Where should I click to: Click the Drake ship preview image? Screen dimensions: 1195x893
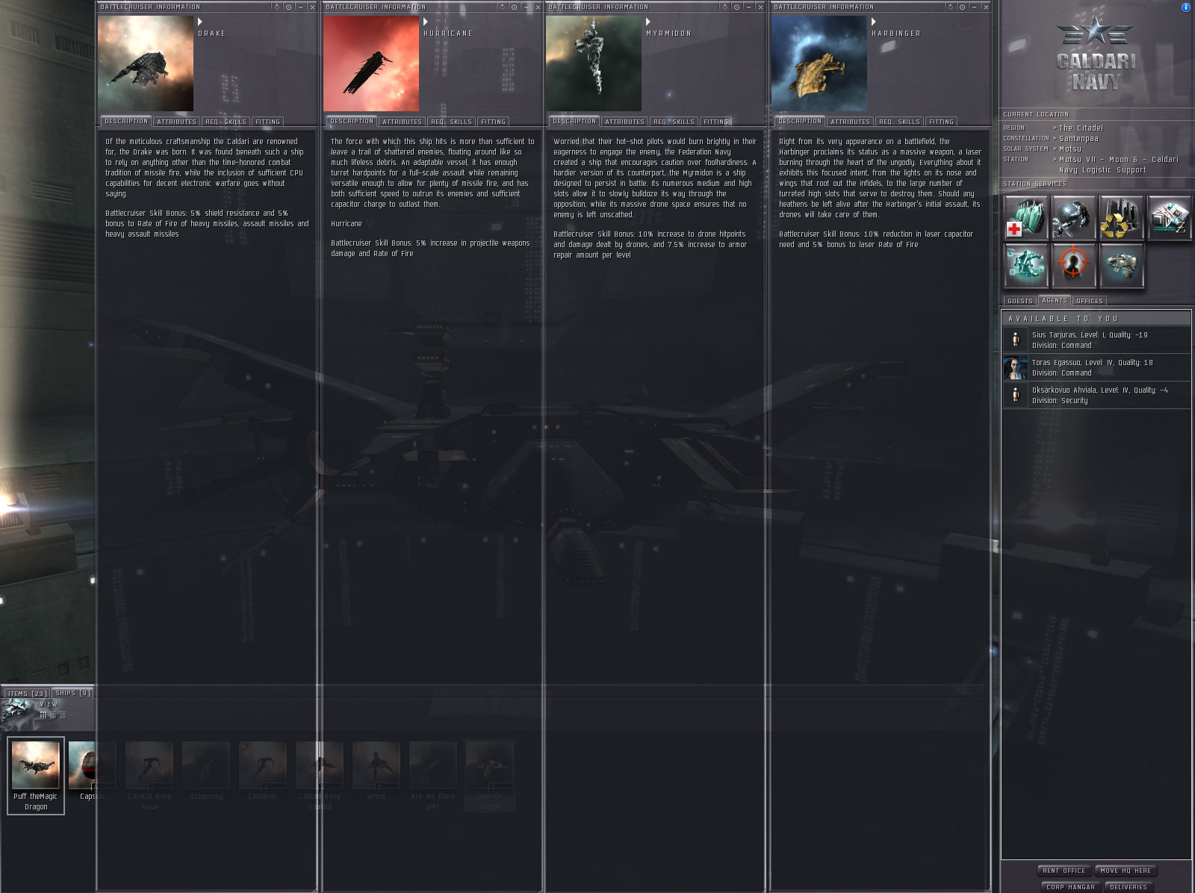tap(146, 63)
